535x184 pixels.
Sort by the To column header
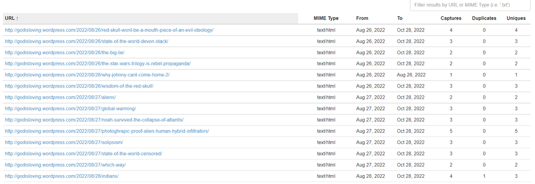pyautogui.click(x=400, y=18)
